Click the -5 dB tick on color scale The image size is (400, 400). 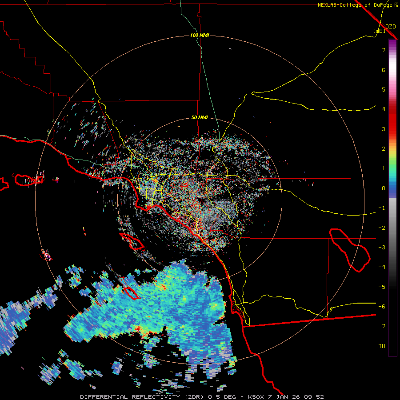(382, 287)
